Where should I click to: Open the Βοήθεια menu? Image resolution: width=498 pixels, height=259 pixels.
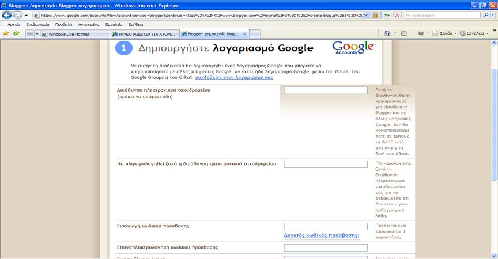pyautogui.click(x=135, y=24)
